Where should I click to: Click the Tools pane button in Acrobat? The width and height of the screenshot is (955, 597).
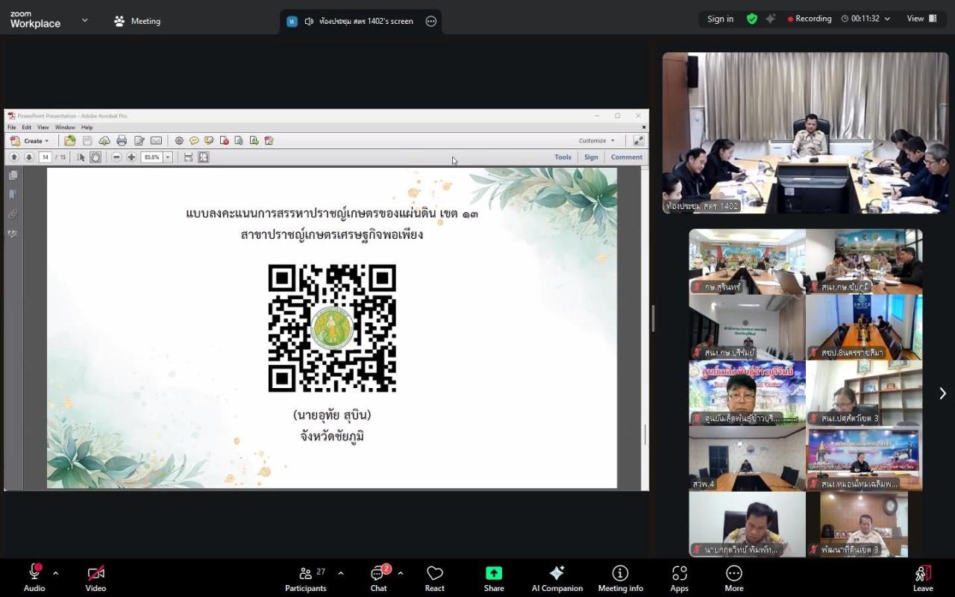(x=563, y=157)
